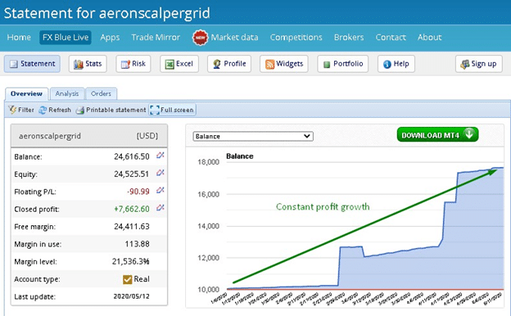Viewport: 511px width, 316px height.
Task: Toggle the Real account type checkbox
Action: pos(128,279)
